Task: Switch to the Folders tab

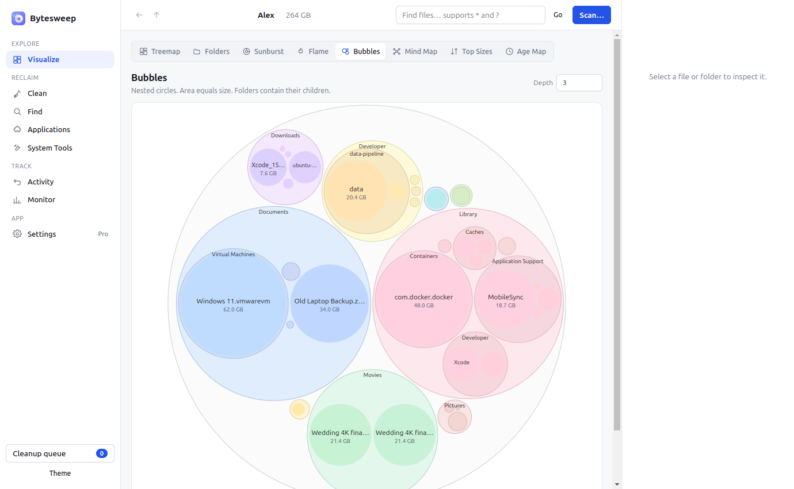Action: click(x=211, y=51)
